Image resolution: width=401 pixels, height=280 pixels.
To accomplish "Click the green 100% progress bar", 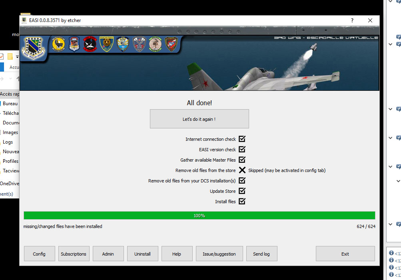I will [199, 216].
